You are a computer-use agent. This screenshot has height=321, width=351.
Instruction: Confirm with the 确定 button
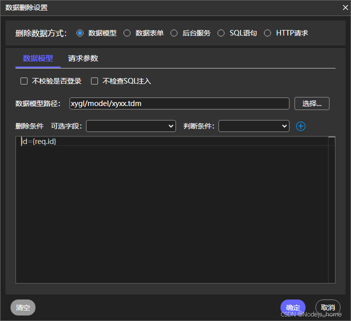(293, 307)
